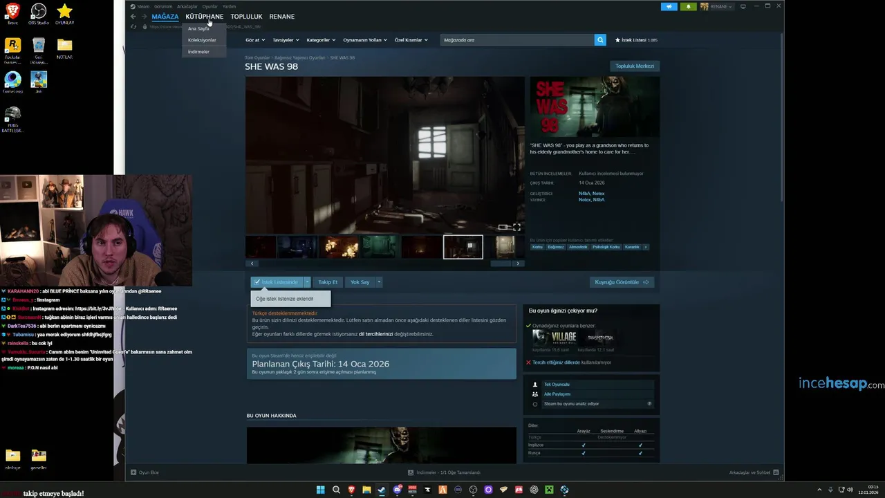Screen dimensions: 885x498
Task: Open the TOPLULUK tab
Action: pyautogui.click(x=246, y=17)
